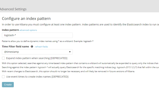Click the With recent changes to Elasticsearch sentence

68,71
